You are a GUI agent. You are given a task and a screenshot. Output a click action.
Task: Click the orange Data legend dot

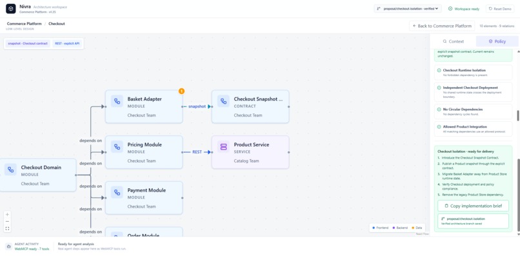pyautogui.click(x=413, y=228)
